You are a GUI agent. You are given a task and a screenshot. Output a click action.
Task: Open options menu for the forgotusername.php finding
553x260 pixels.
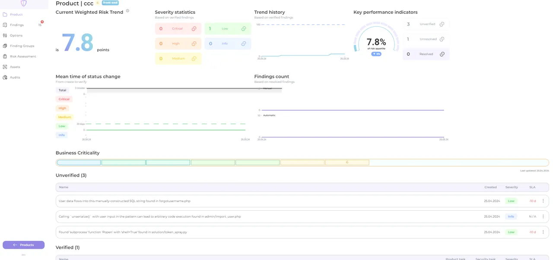(x=543, y=201)
